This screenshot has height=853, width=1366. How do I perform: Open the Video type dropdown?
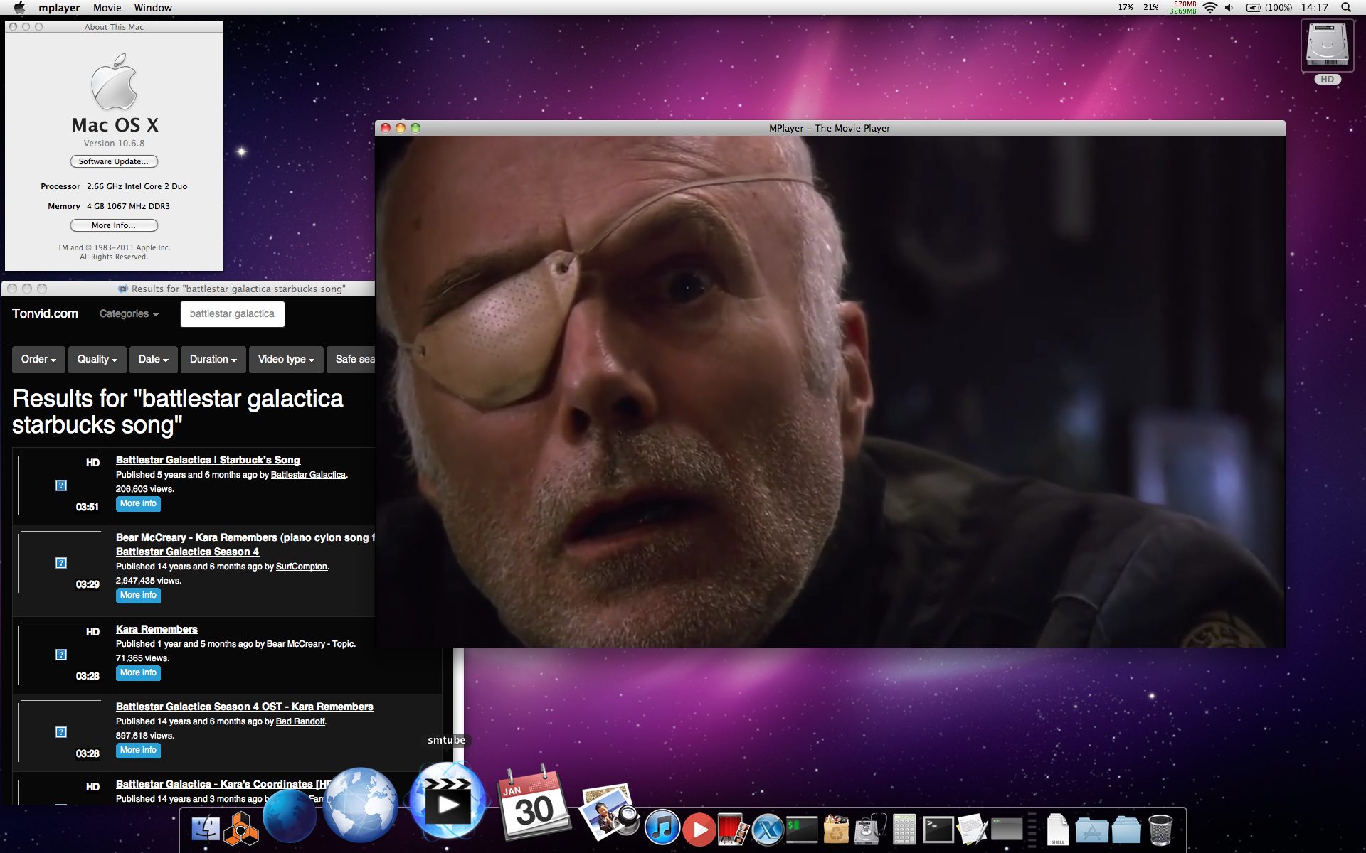pos(285,360)
